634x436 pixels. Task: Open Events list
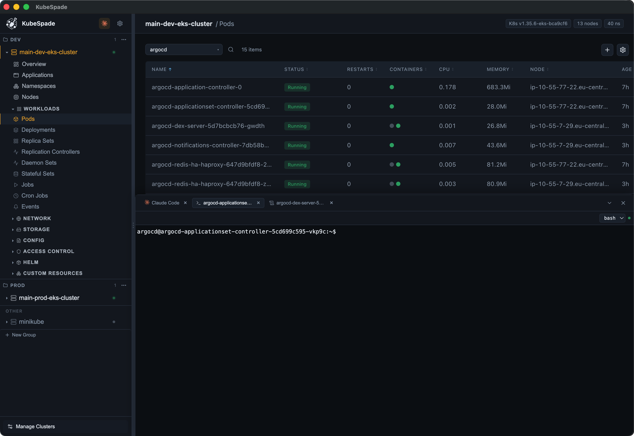pyautogui.click(x=30, y=206)
